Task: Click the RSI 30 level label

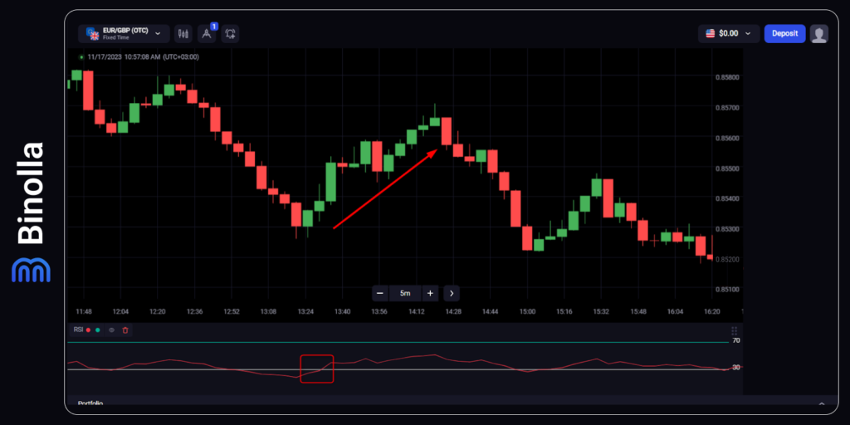Action: (x=735, y=368)
